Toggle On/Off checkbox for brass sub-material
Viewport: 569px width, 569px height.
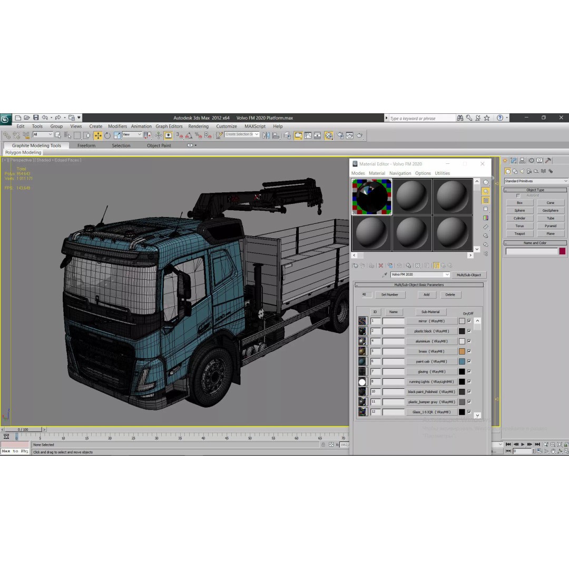coord(469,351)
